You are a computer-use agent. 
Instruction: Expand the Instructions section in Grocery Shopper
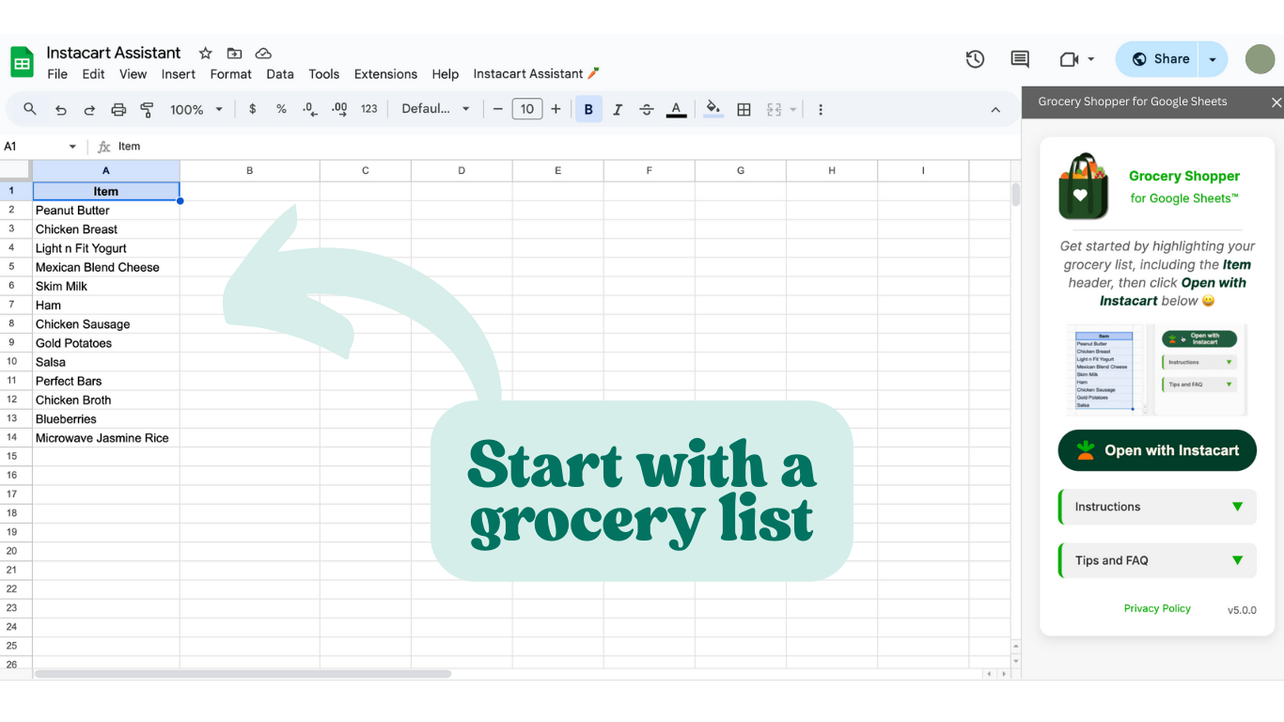tap(1156, 507)
